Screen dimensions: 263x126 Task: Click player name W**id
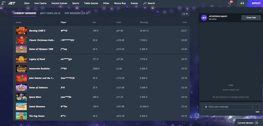[64, 31]
